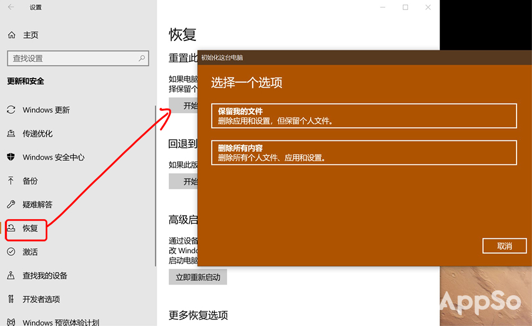
Task: Cancel the 初始化这台电脑 dialog
Action: pyautogui.click(x=504, y=246)
